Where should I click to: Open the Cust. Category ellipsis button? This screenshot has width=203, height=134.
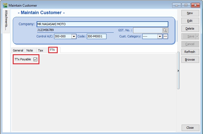tap(165, 37)
